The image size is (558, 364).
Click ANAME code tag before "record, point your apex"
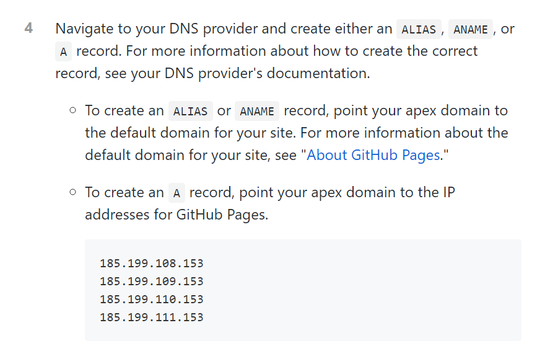tap(257, 112)
